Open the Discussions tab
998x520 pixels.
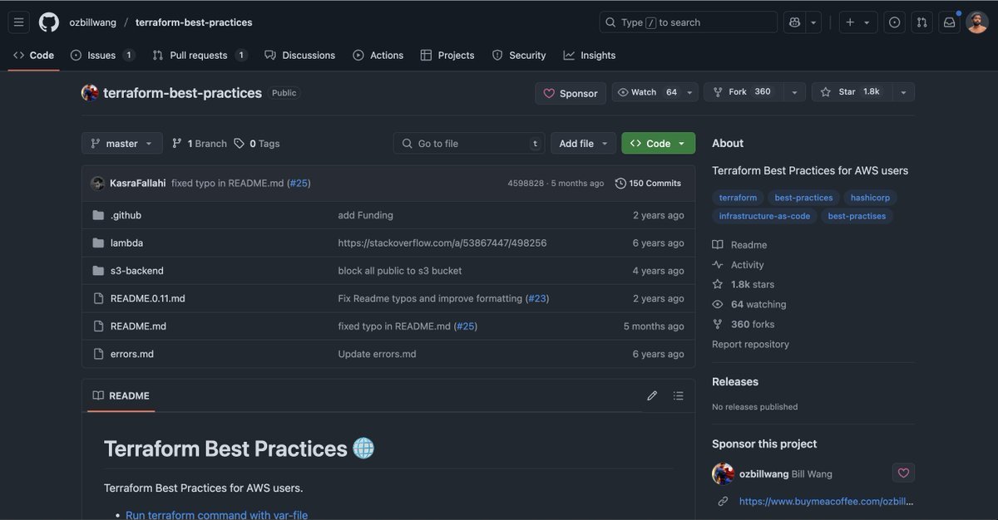pos(299,56)
